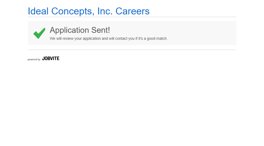The height and width of the screenshot is (146, 264).
Task: Click "Inc." in the page title
Action: 105,11
